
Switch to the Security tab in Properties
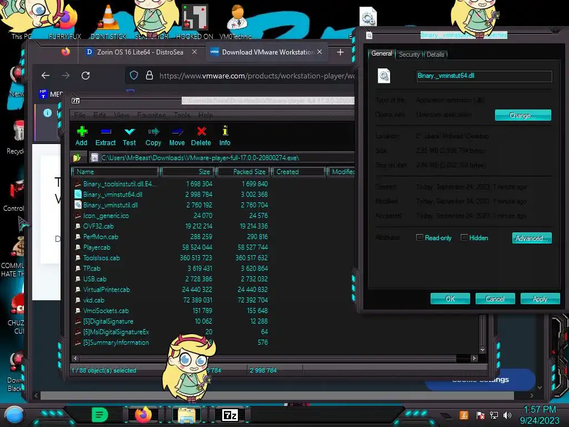click(x=409, y=54)
